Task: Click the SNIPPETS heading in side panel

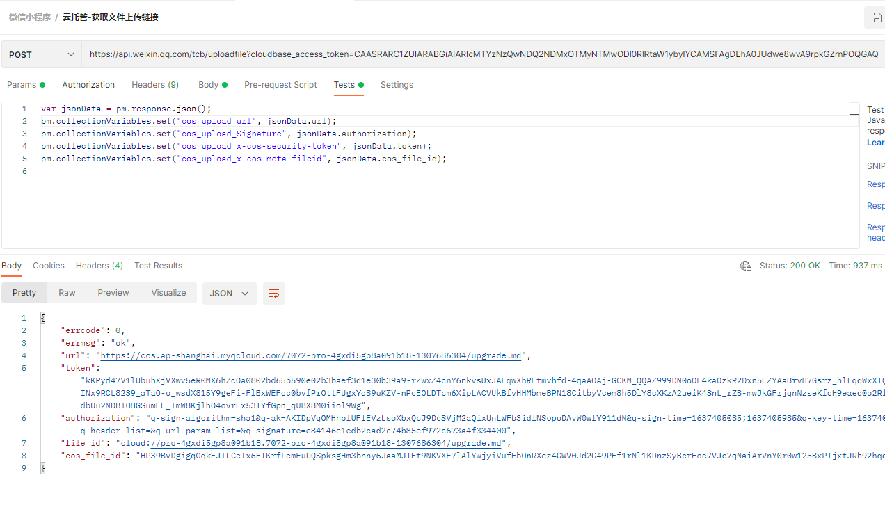Action: click(876, 166)
